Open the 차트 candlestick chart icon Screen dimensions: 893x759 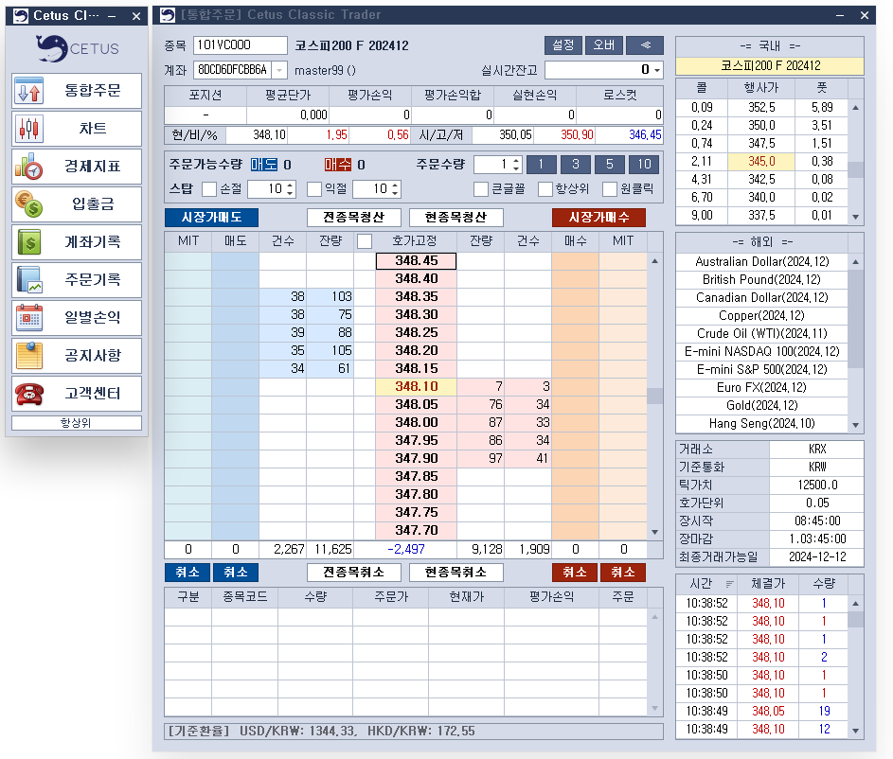[29, 129]
